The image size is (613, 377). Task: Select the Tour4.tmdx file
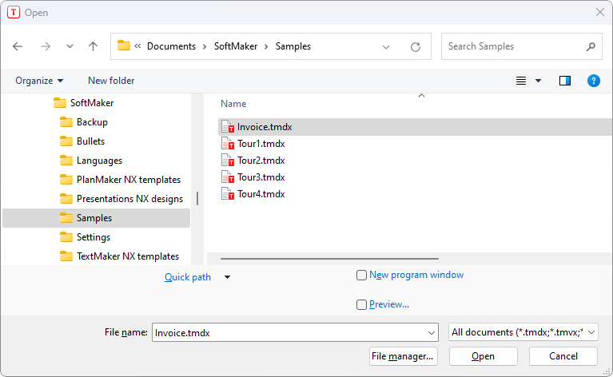261,194
